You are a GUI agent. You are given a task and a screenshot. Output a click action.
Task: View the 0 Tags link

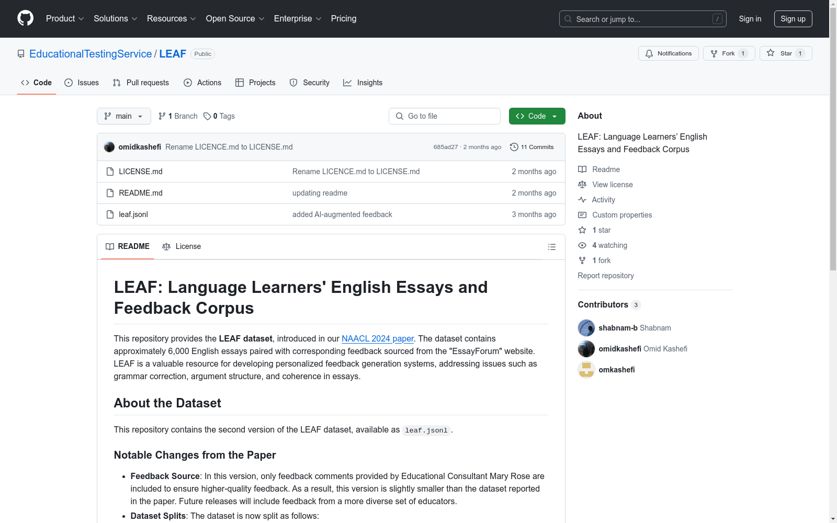click(219, 116)
